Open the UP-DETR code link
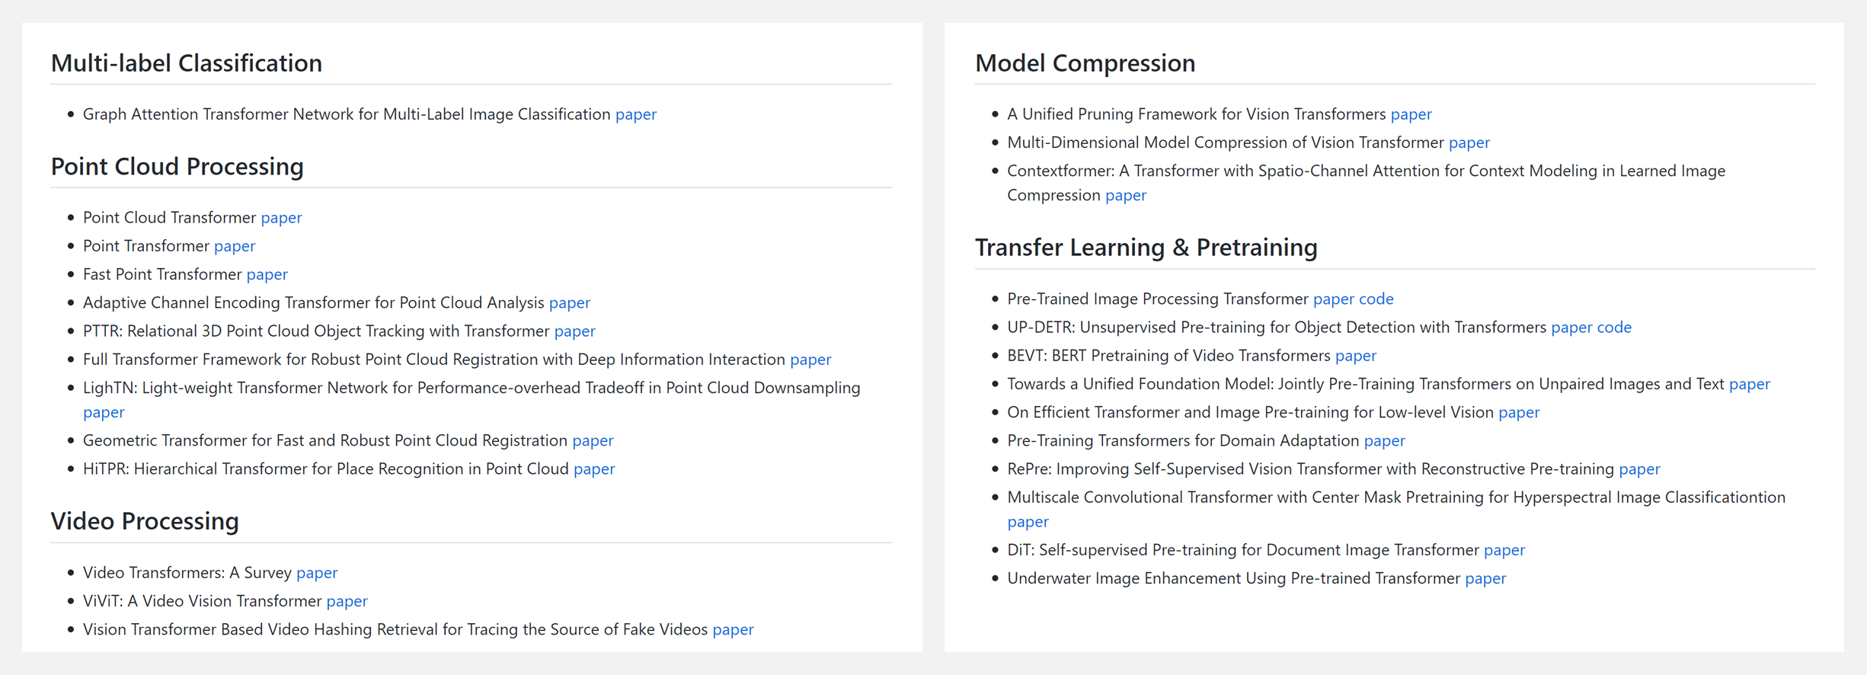 pos(1613,327)
